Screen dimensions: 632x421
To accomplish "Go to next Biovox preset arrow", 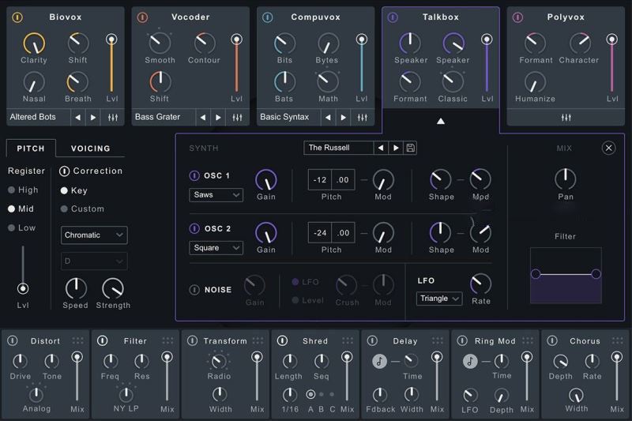I will (x=93, y=118).
